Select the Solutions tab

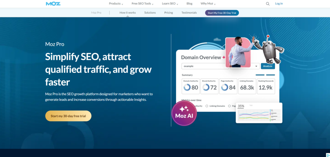pos(150,13)
